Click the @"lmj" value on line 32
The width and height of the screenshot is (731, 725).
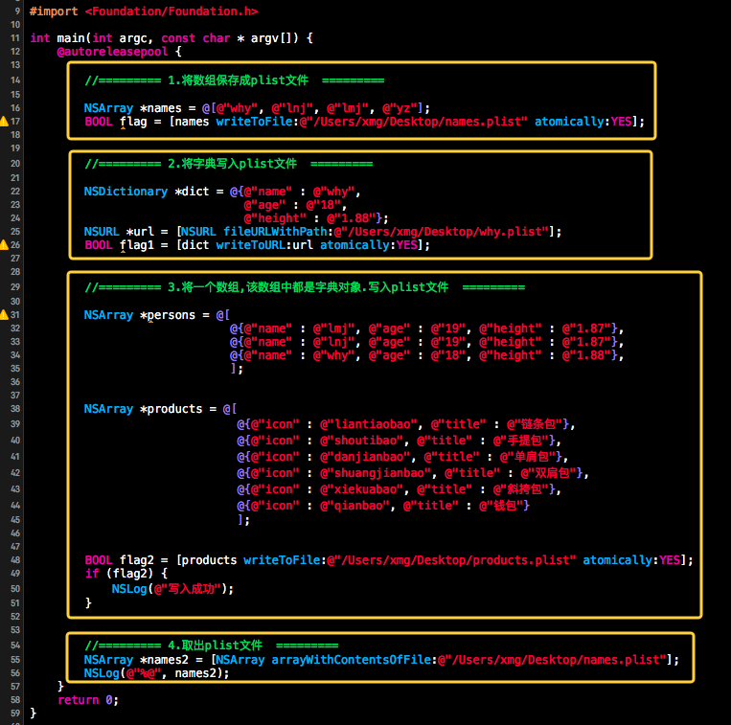pos(333,329)
